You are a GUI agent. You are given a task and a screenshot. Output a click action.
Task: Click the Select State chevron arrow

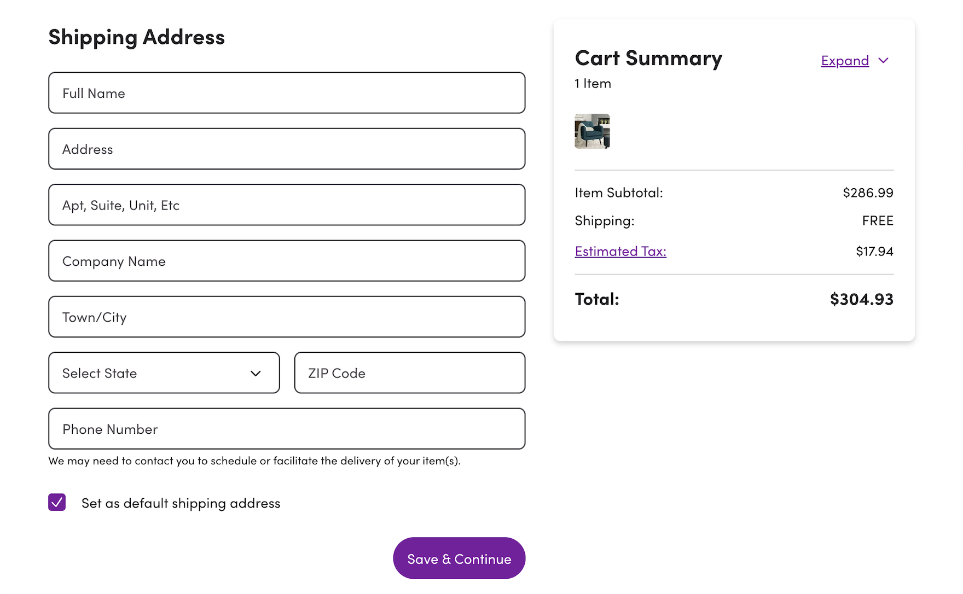pyautogui.click(x=256, y=374)
